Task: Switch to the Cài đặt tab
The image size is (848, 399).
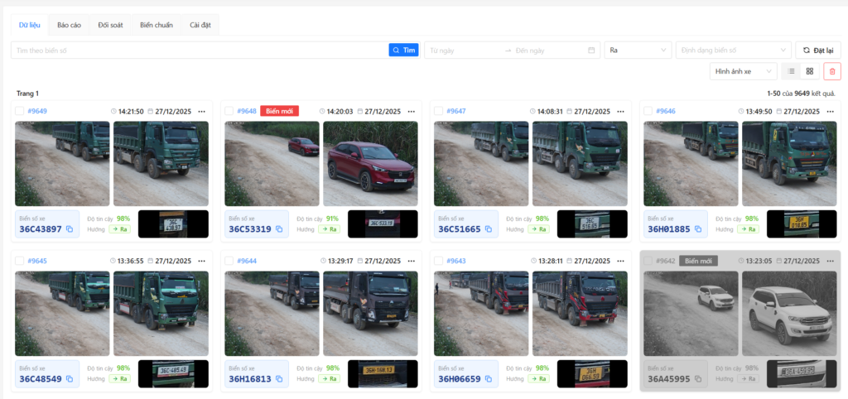Action: [x=200, y=25]
